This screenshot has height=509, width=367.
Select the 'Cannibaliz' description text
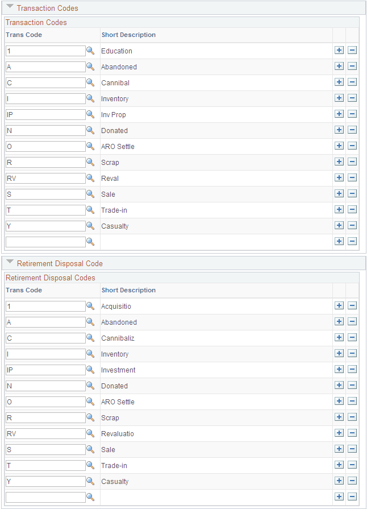(118, 338)
